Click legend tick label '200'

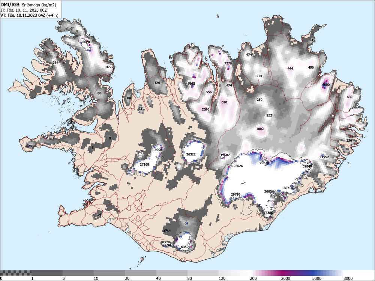pos(253,278)
